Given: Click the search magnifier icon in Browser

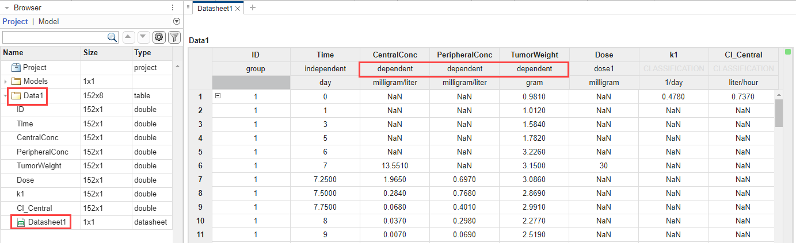Looking at the screenshot, I should 113,37.
